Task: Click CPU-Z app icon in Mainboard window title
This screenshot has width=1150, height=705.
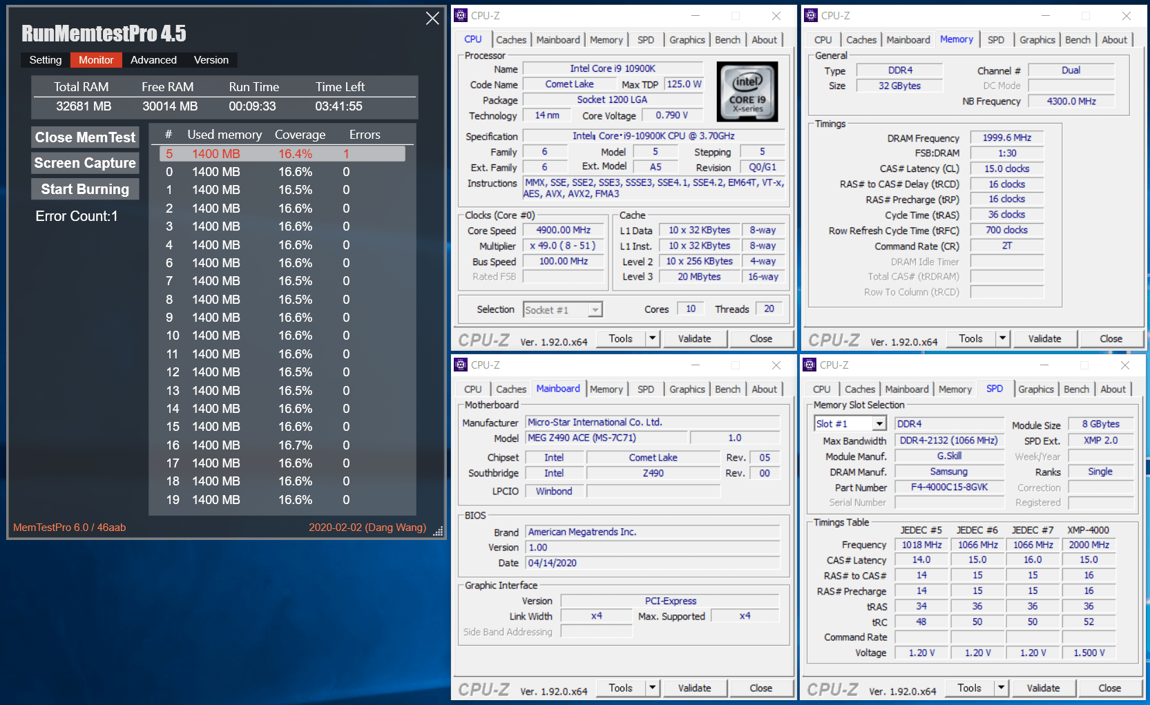Action: click(461, 365)
